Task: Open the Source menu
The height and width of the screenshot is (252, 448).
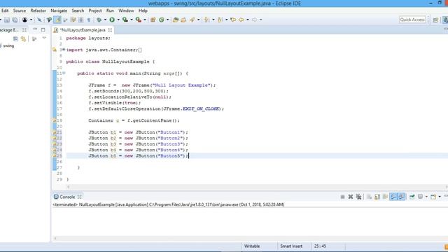Action: pyautogui.click(x=20, y=10)
